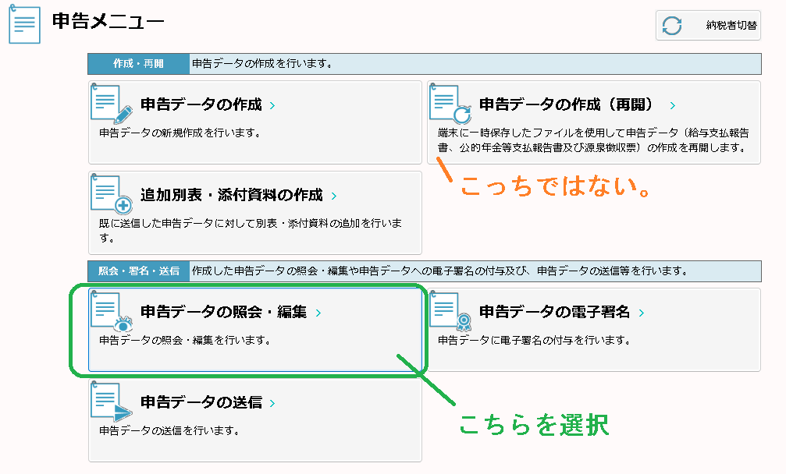Open 申告データの送信 title link
Screen dimensions: 786x474
pos(201,403)
